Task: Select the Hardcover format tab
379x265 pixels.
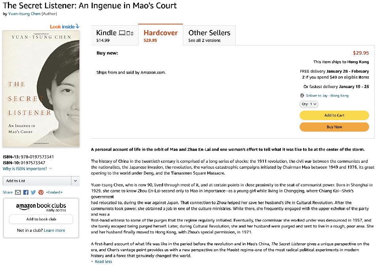Action: [161, 35]
